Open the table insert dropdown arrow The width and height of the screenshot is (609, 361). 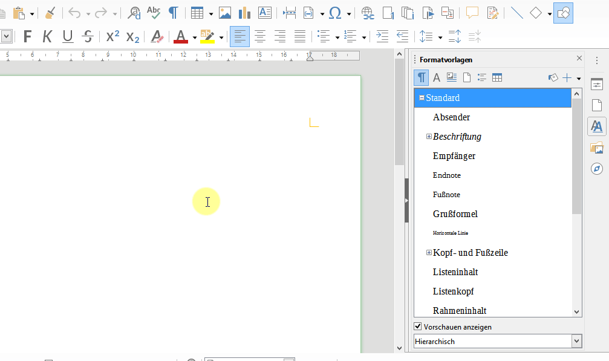click(x=211, y=14)
